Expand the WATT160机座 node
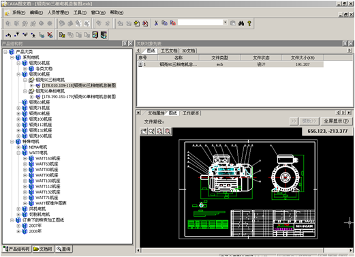The image size is (355, 257). tap(25, 158)
